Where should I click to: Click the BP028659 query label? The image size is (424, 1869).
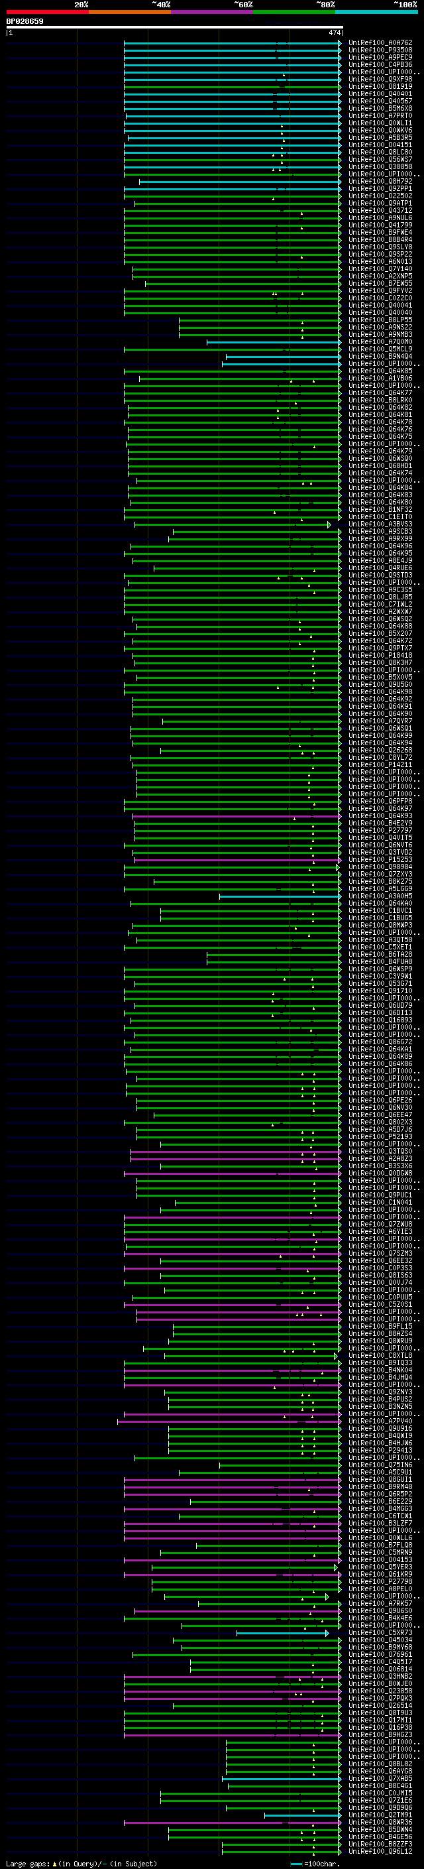click(25, 21)
